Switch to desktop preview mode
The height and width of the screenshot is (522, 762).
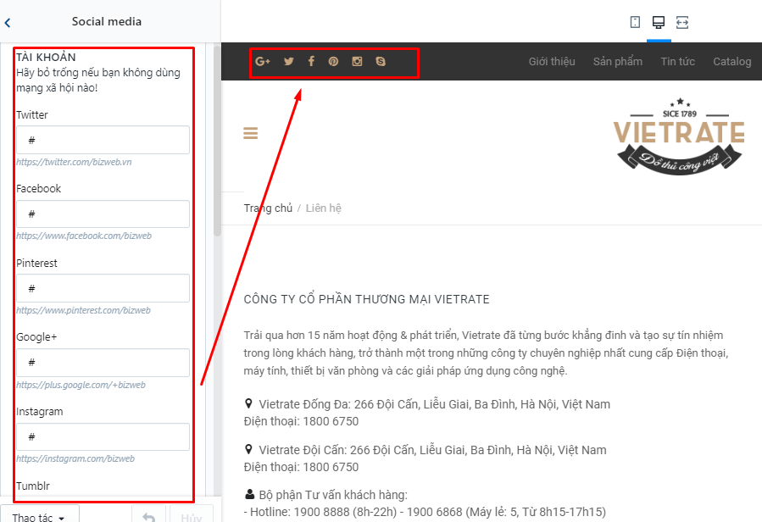[x=659, y=22]
